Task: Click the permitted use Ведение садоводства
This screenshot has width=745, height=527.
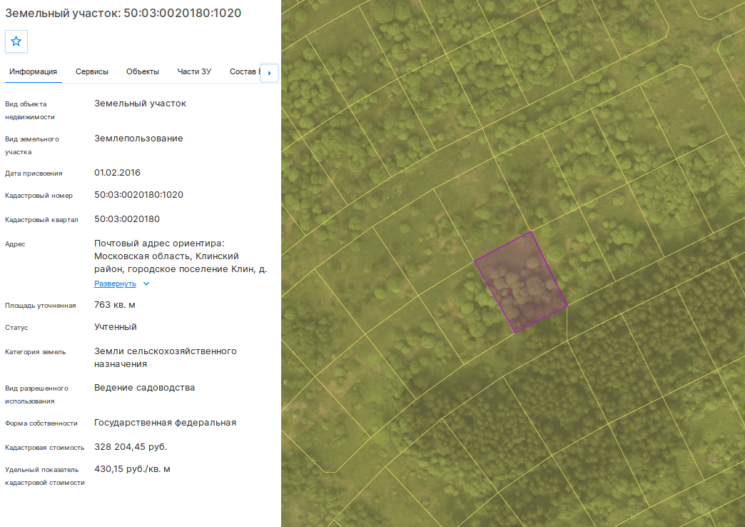Action: (x=144, y=388)
